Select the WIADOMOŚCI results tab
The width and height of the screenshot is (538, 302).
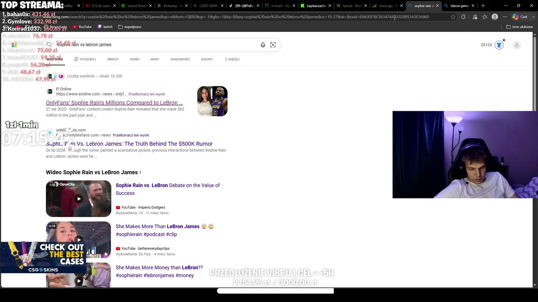(180, 59)
